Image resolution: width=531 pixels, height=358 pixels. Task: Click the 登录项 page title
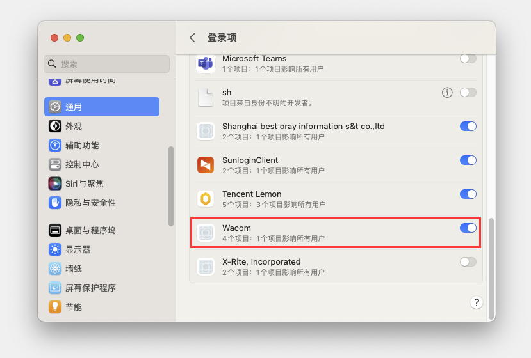222,38
